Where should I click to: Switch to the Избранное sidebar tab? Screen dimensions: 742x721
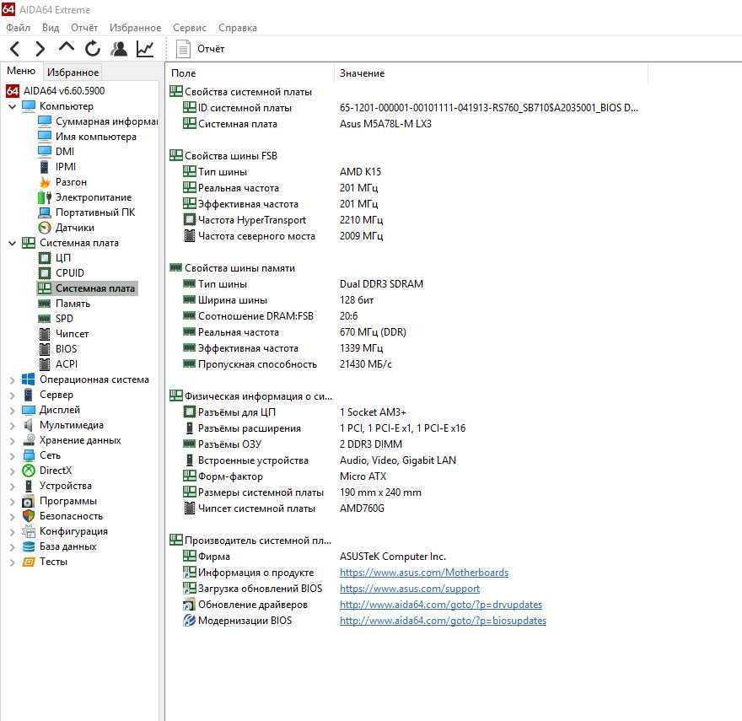pyautogui.click(x=73, y=72)
